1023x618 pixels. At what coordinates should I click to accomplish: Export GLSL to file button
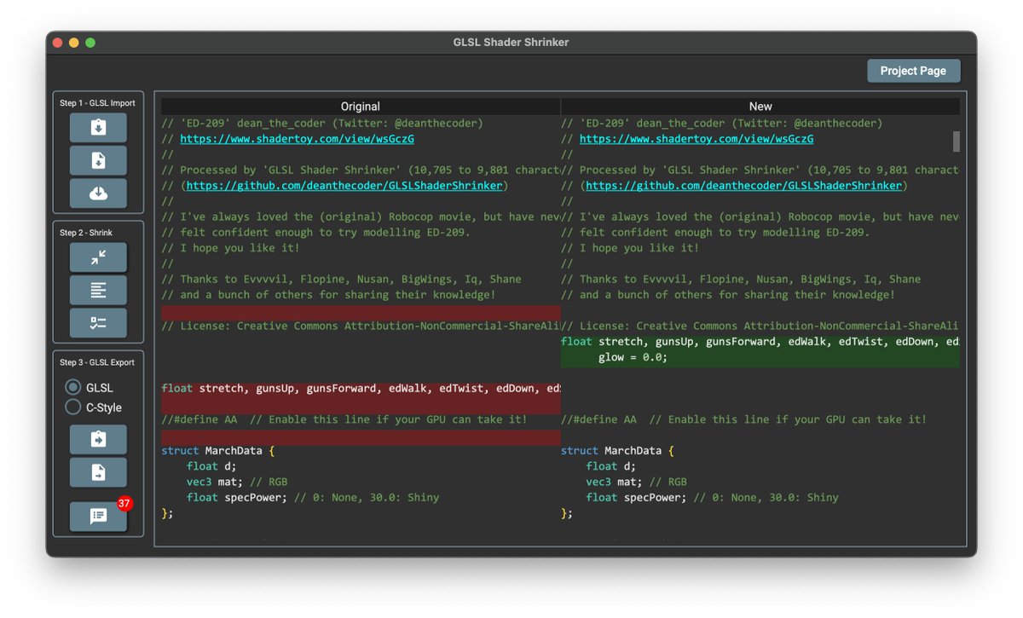pos(98,472)
